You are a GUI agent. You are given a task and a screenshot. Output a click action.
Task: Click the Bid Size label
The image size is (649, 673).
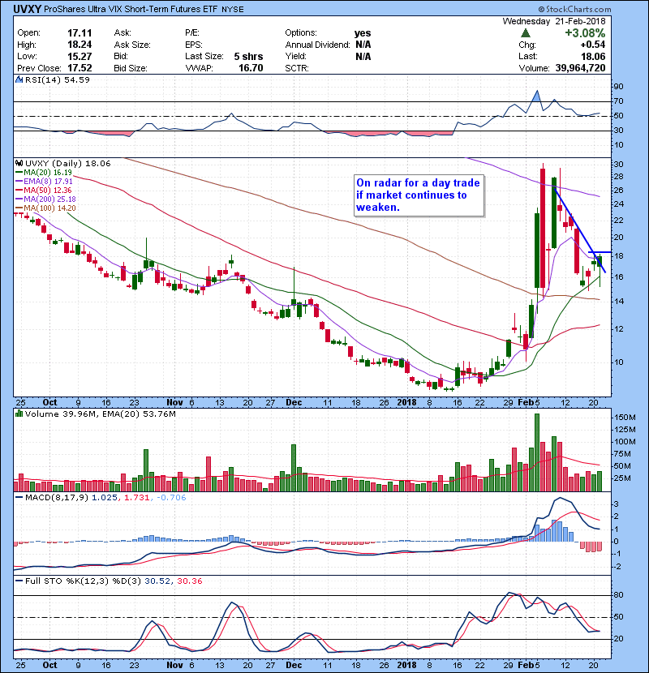(131, 68)
